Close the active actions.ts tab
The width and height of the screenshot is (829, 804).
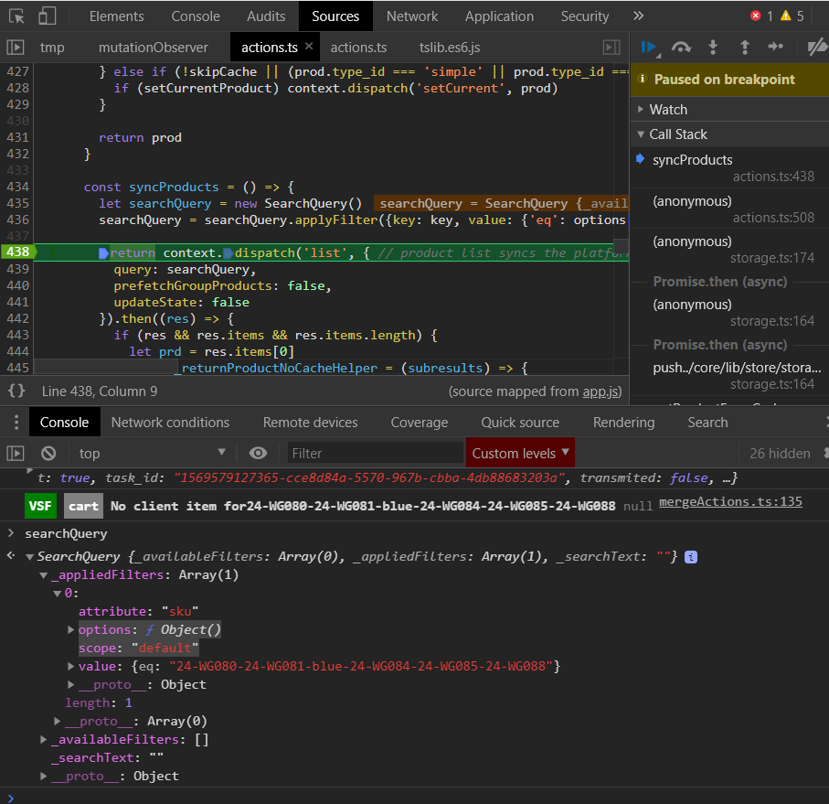coord(309,47)
